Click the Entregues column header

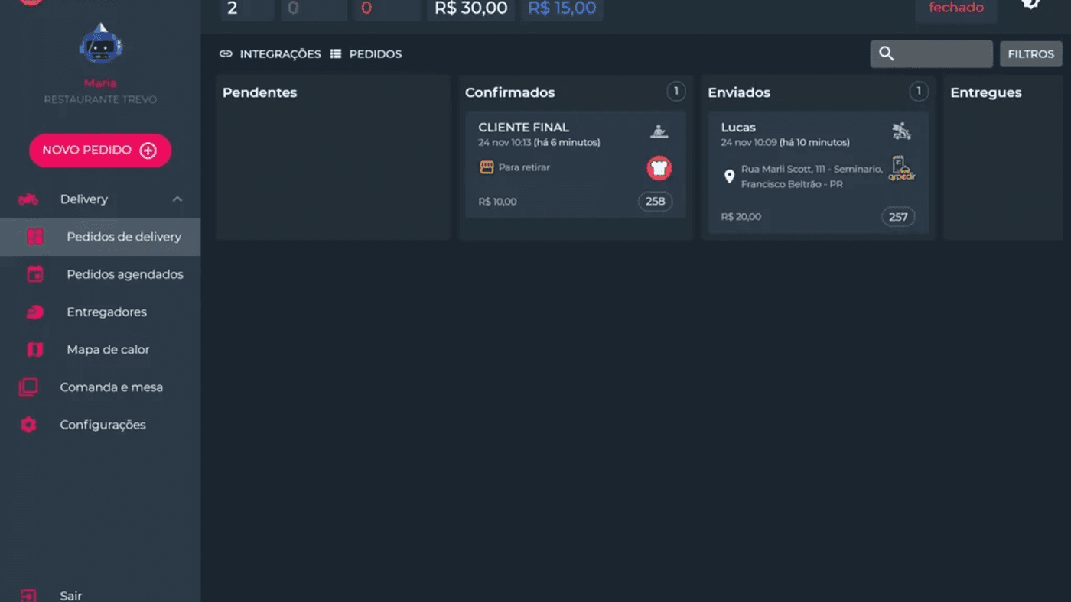986,92
